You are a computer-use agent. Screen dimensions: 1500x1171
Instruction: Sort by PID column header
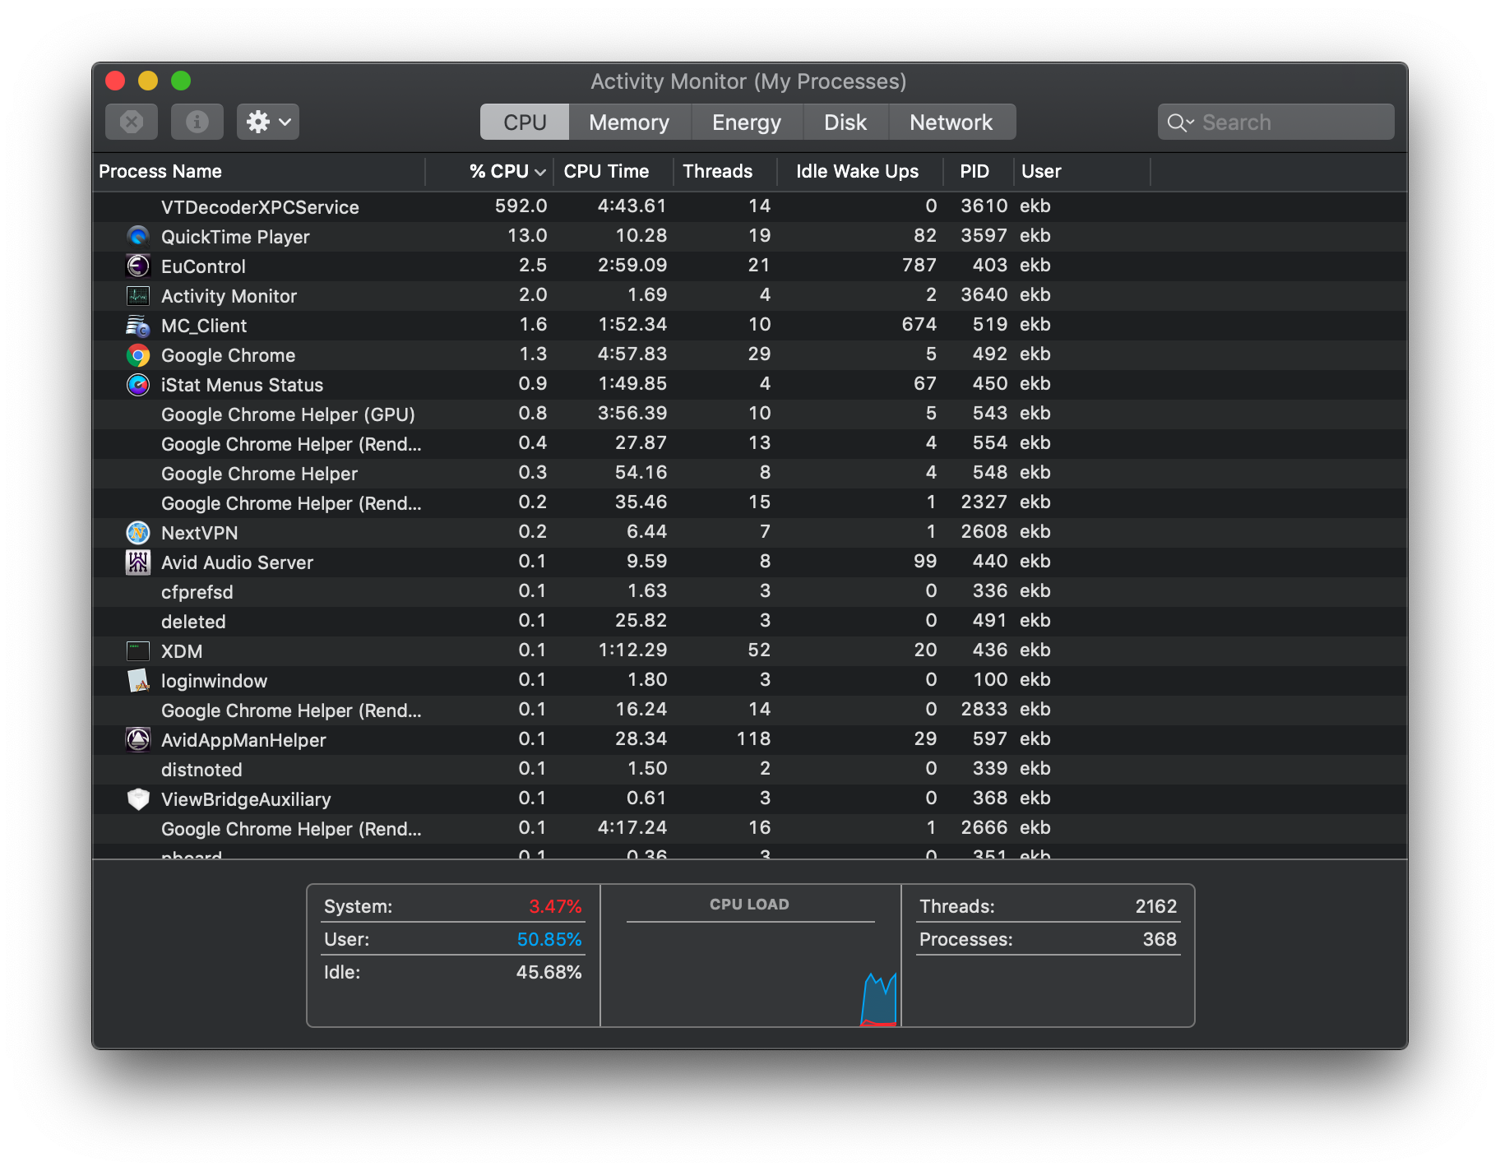(979, 171)
